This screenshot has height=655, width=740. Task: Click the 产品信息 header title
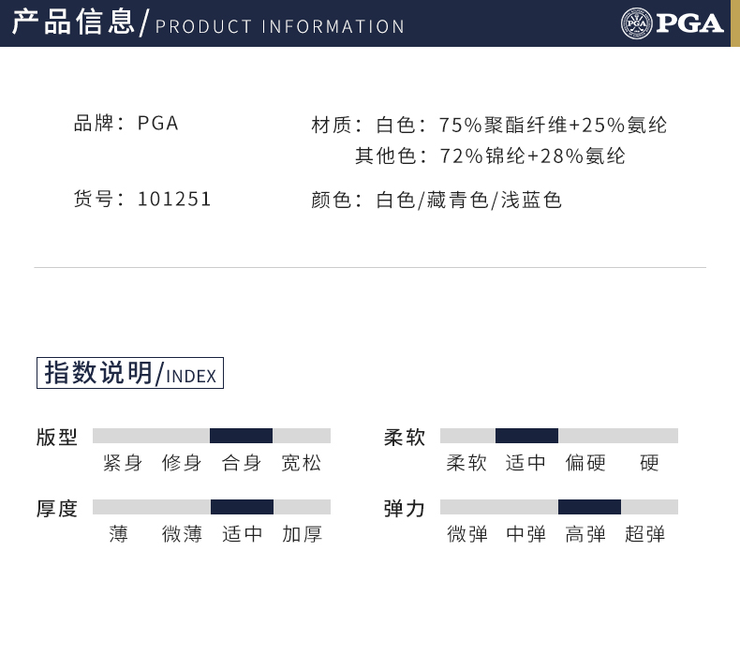coord(73,22)
